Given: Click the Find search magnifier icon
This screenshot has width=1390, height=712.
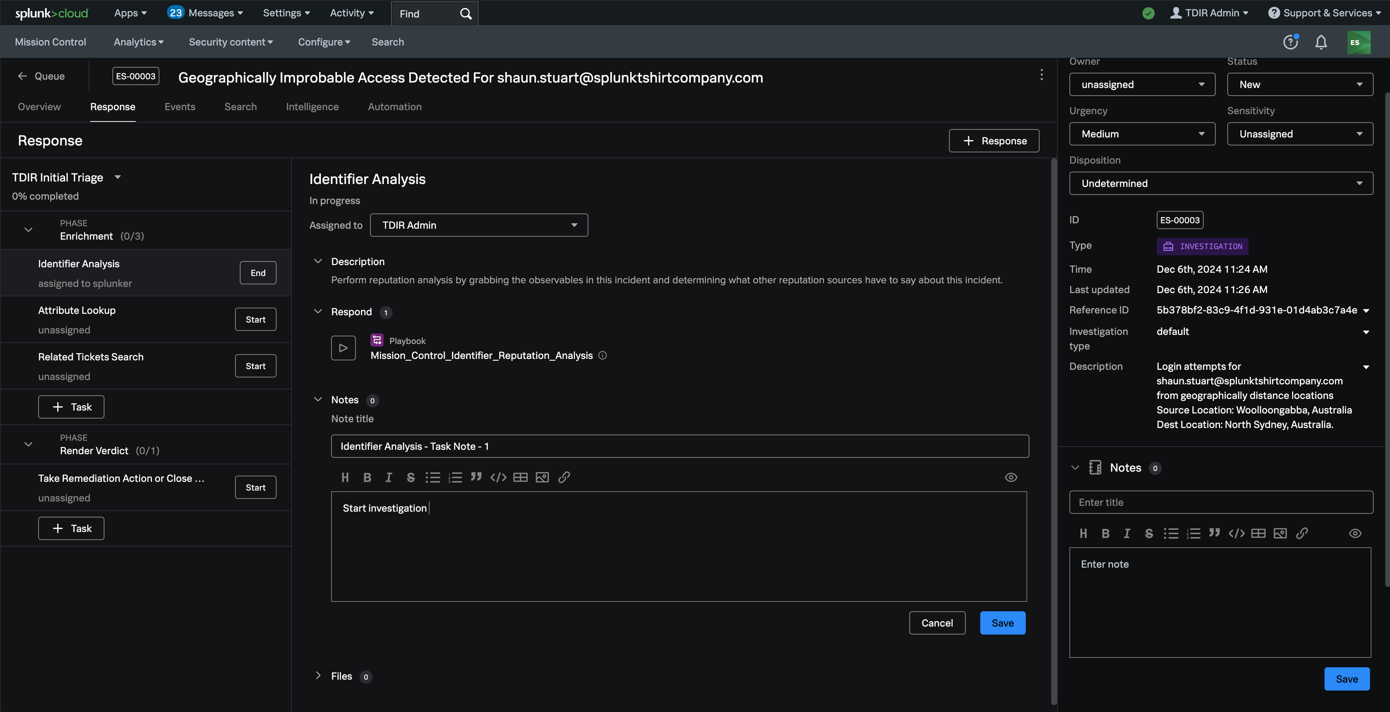Looking at the screenshot, I should point(466,13).
